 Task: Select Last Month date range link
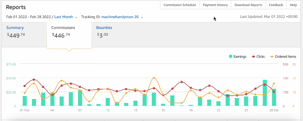(x=64, y=17)
